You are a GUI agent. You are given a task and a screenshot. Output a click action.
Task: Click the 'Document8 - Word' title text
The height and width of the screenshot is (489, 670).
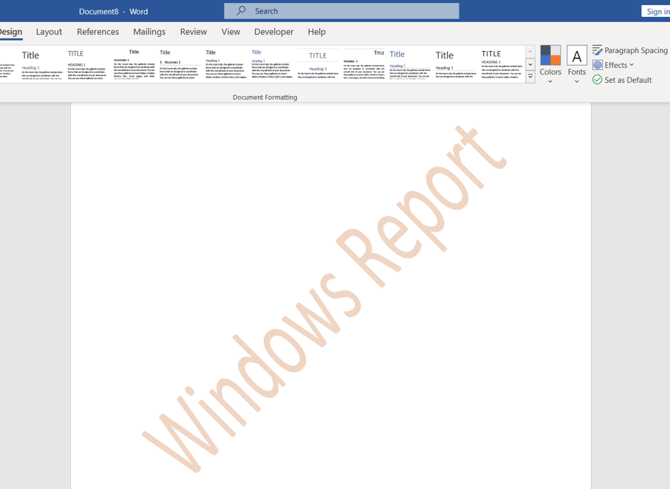(113, 12)
